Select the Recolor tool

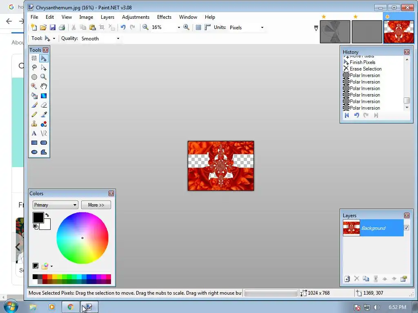[x=44, y=124]
